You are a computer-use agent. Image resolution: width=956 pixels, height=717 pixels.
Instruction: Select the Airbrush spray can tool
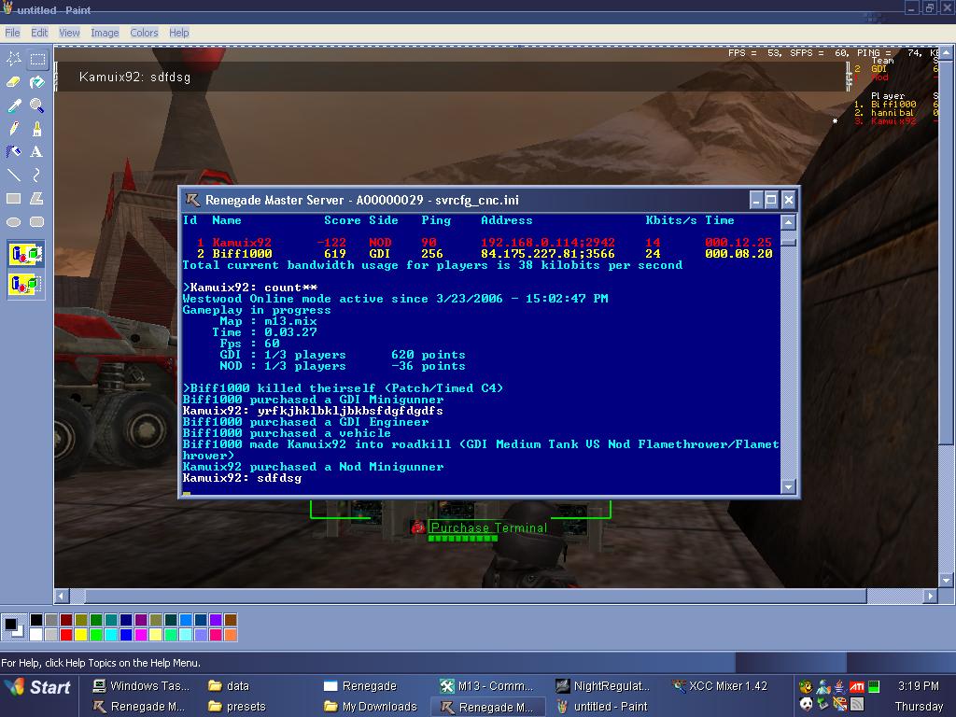[14, 151]
